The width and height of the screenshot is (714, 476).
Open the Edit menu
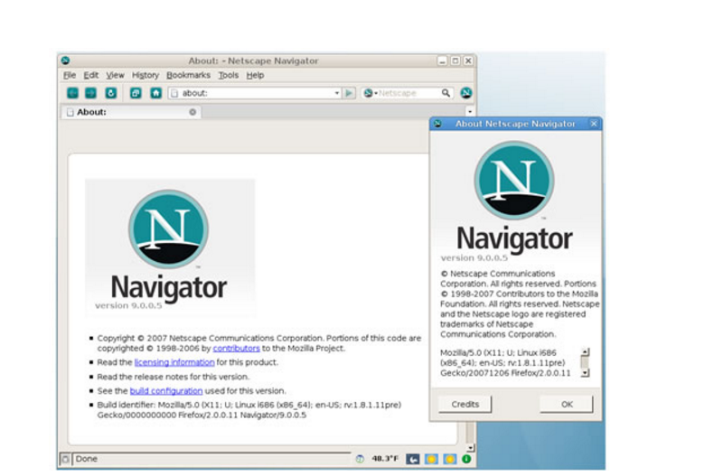coord(90,75)
